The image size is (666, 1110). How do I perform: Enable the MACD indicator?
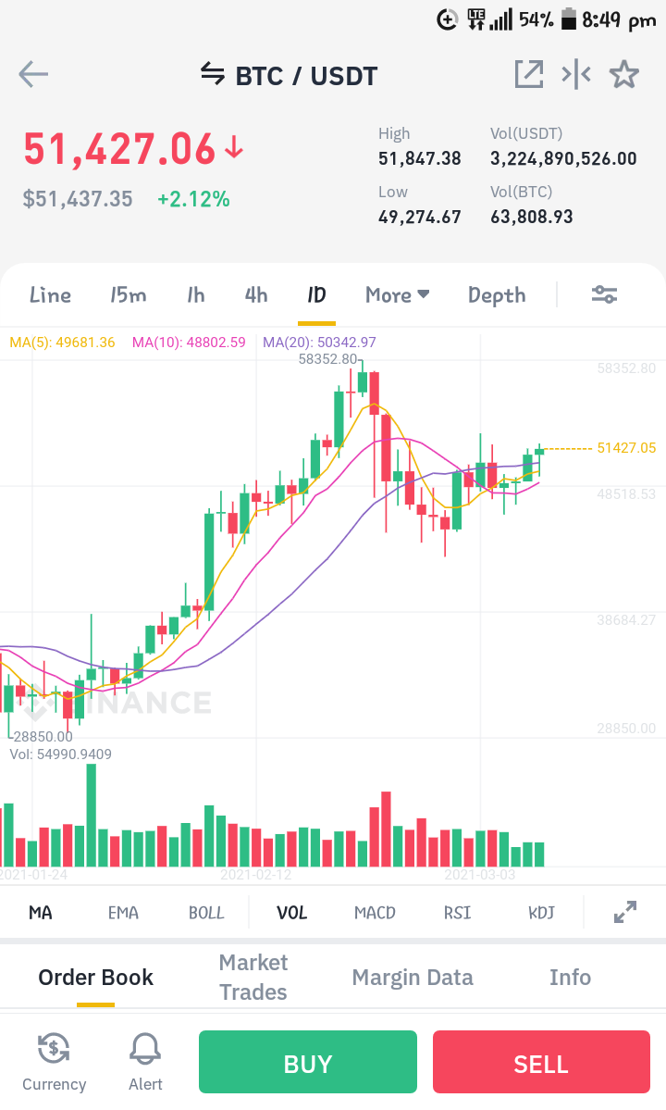click(x=375, y=913)
